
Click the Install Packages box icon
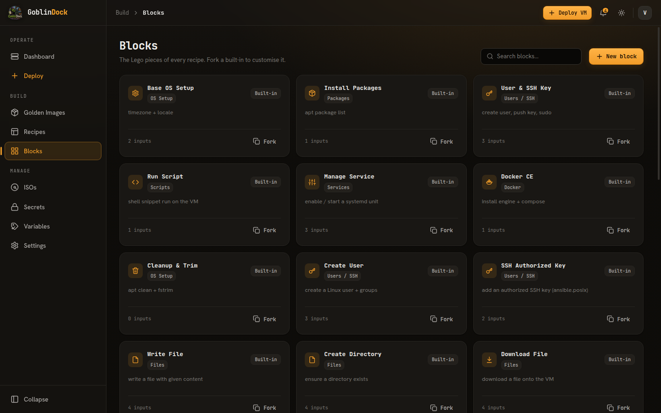(x=312, y=93)
